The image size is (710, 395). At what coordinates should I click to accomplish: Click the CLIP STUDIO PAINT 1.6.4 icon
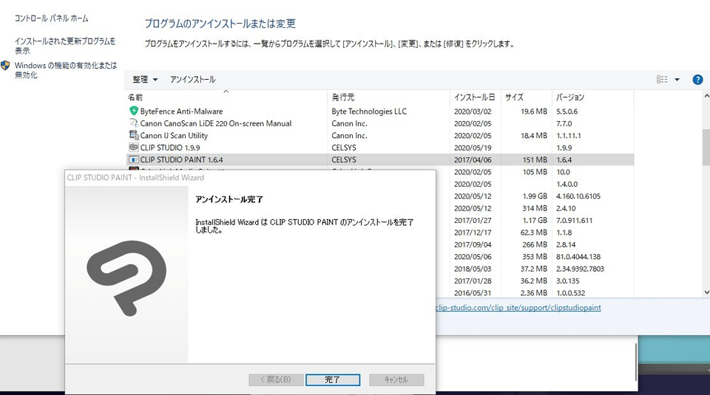(133, 159)
